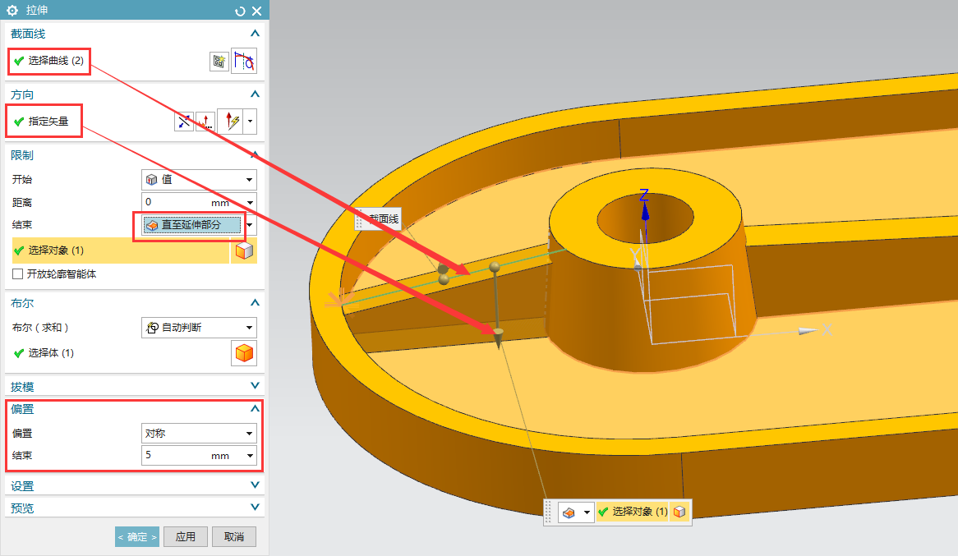This screenshot has height=556, width=958.
Task: Click the 选择对象 (1) row
Action: pyautogui.click(x=120, y=250)
